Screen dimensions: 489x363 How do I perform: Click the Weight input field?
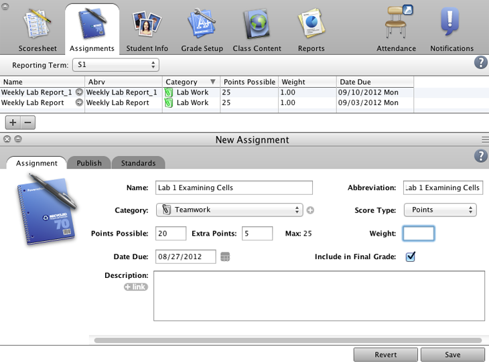pos(419,234)
